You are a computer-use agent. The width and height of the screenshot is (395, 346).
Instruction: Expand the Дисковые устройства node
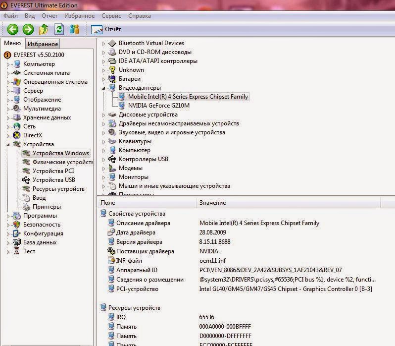click(103, 115)
